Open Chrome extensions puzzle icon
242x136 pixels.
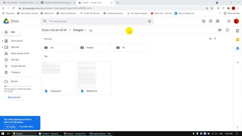coord(228,8)
